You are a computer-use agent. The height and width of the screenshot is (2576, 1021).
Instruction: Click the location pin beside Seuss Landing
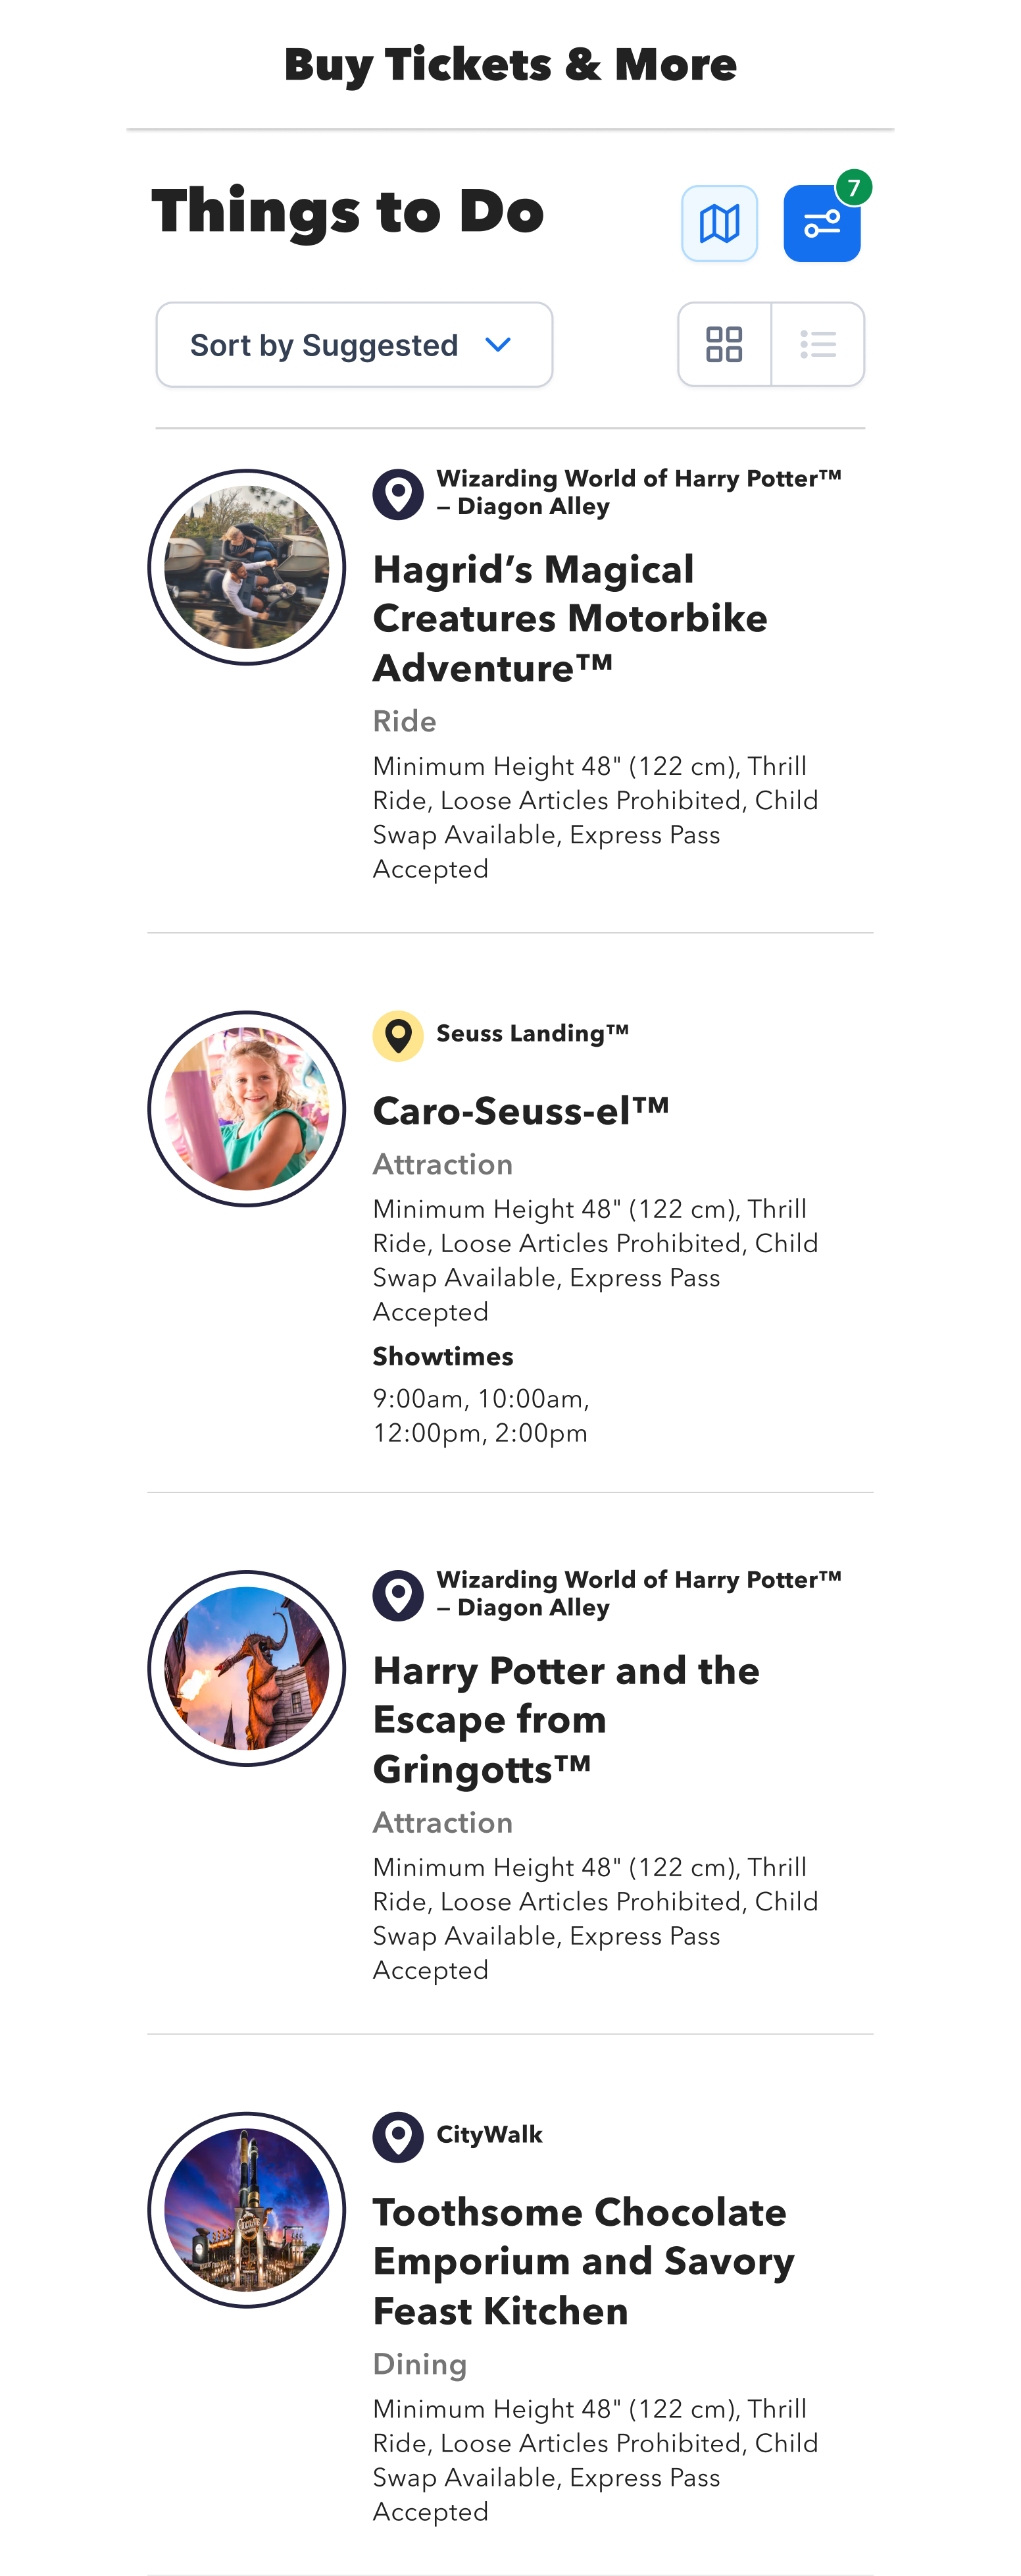coord(399,1036)
